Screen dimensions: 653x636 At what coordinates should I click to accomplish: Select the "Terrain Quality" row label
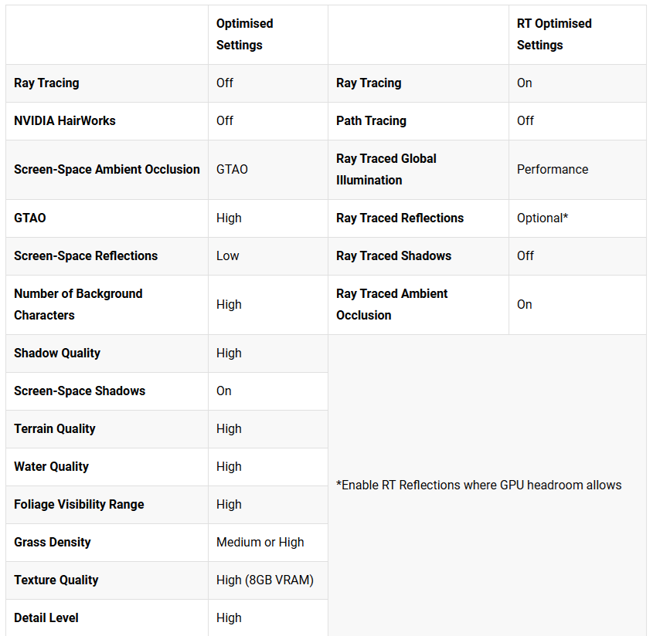[x=55, y=429]
